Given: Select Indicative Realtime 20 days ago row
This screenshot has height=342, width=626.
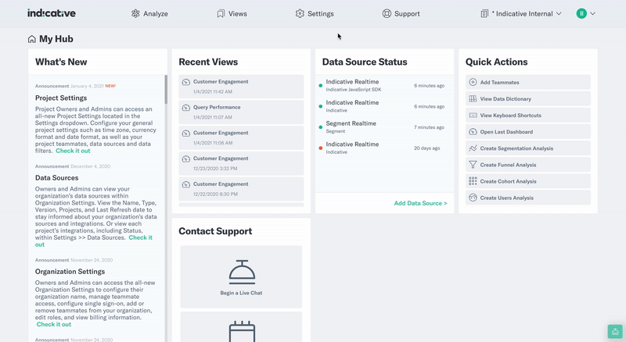Looking at the screenshot, I should (x=384, y=148).
